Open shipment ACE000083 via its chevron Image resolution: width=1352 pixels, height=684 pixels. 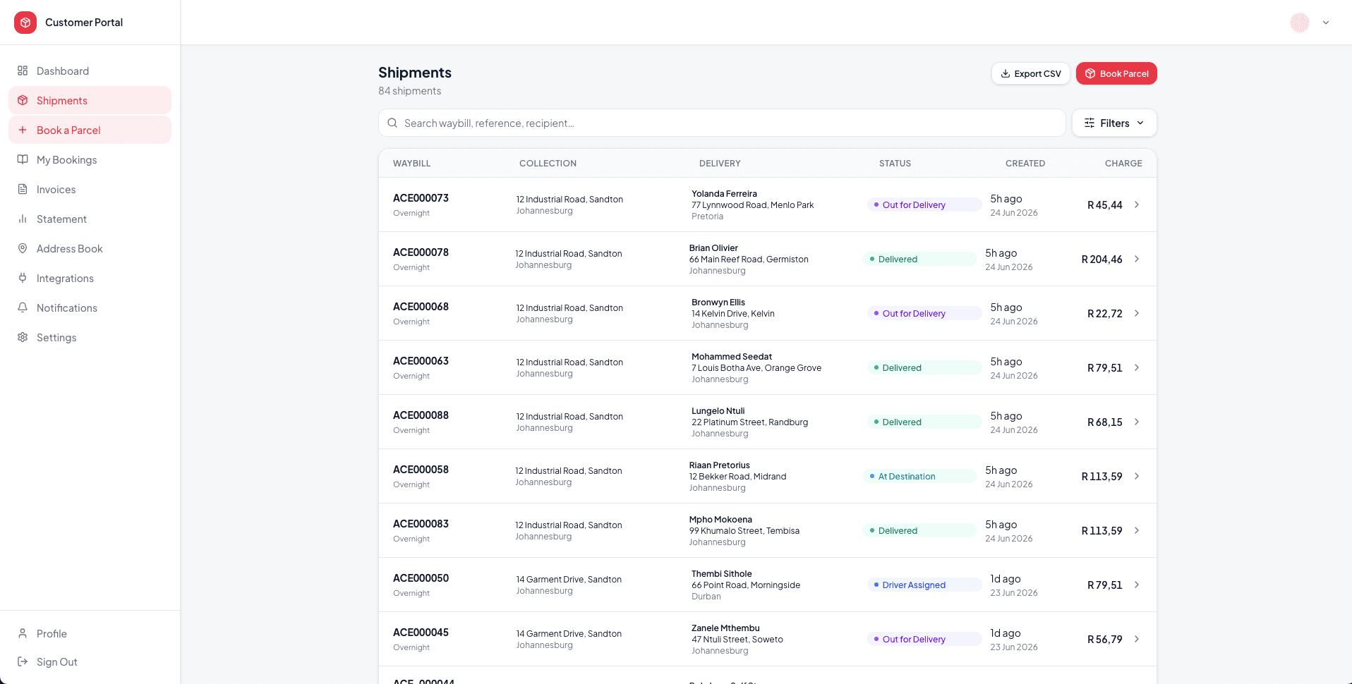coord(1137,530)
